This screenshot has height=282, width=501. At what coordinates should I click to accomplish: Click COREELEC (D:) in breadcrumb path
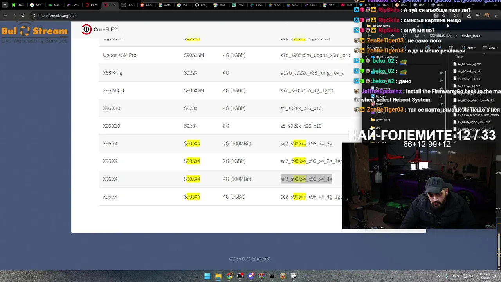point(440,36)
